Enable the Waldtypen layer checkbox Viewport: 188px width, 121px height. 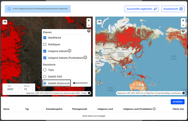(45, 44)
